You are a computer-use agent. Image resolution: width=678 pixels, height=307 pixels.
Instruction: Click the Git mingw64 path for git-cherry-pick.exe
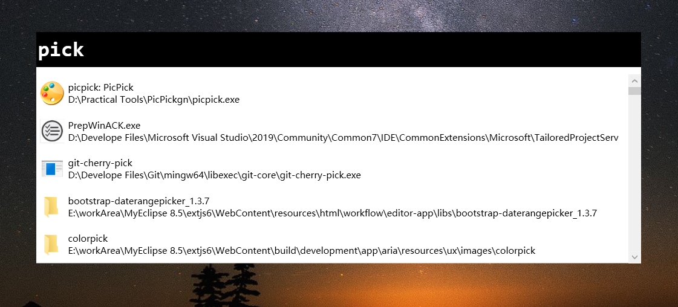pos(215,175)
